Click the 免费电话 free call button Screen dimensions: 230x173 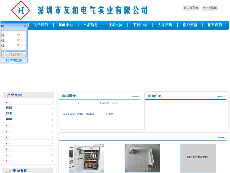tap(14, 54)
